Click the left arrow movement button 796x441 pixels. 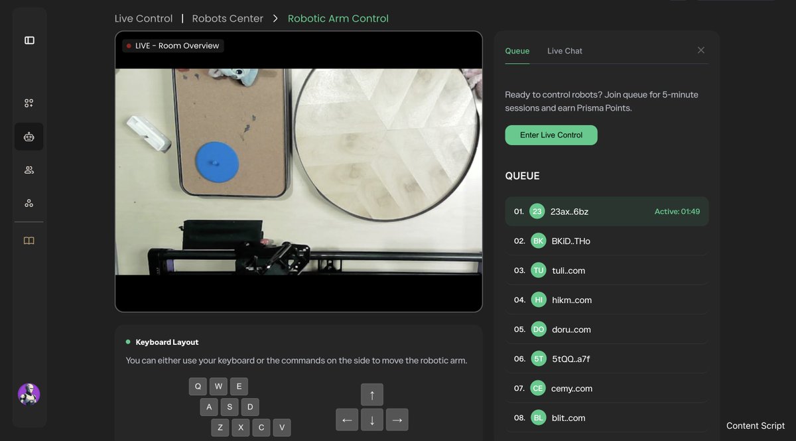click(347, 419)
